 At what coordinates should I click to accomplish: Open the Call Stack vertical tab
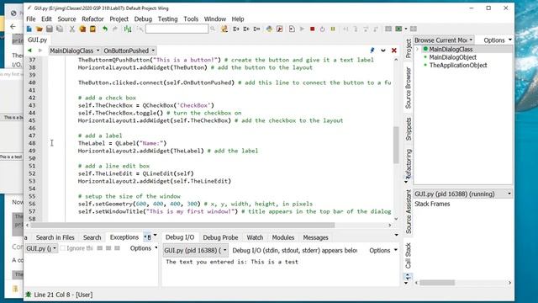409,256
